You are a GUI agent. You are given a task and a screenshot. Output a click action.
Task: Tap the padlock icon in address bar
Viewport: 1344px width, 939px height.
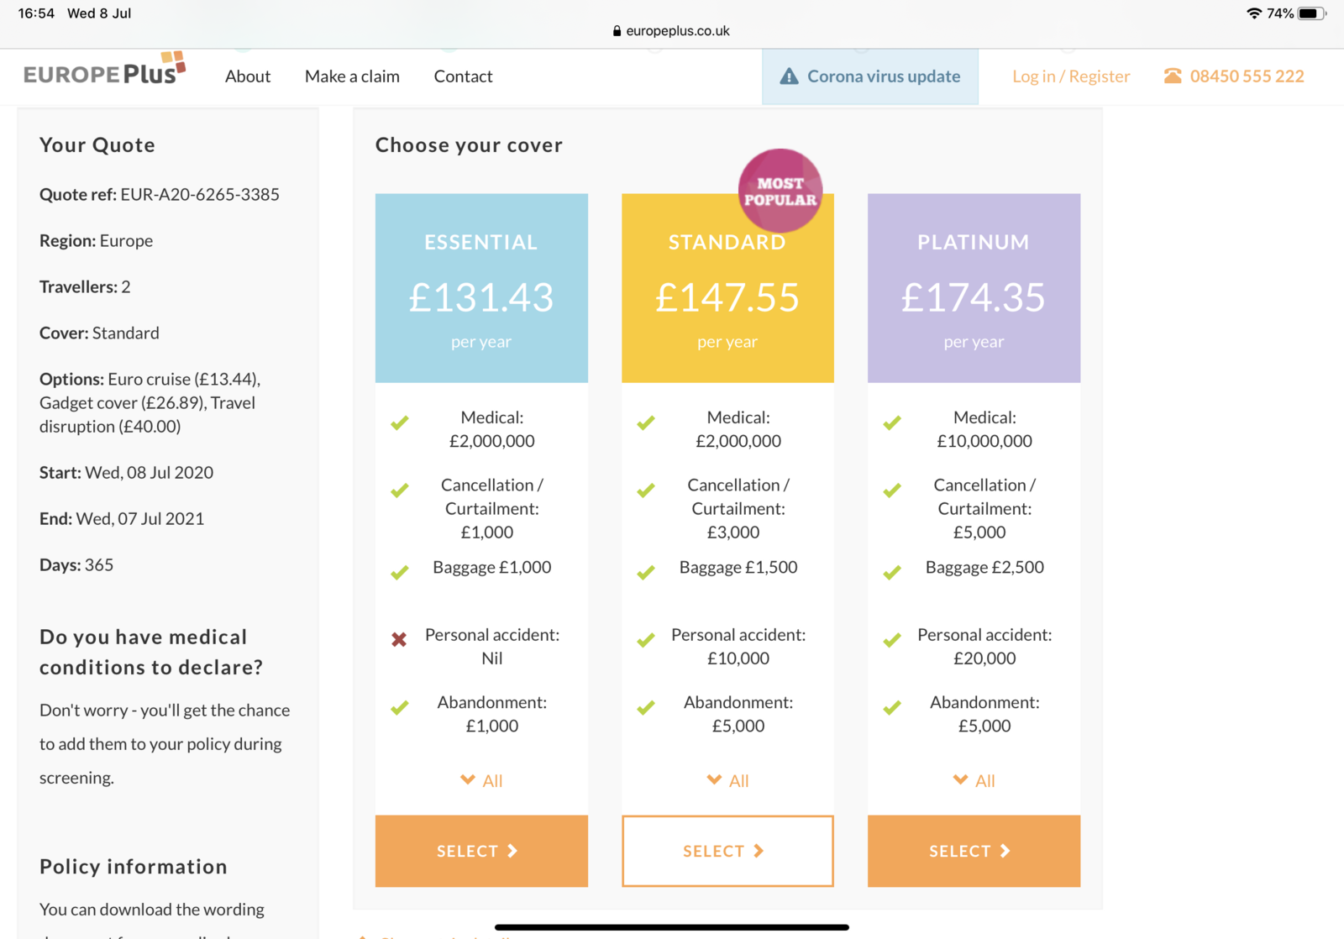617,31
